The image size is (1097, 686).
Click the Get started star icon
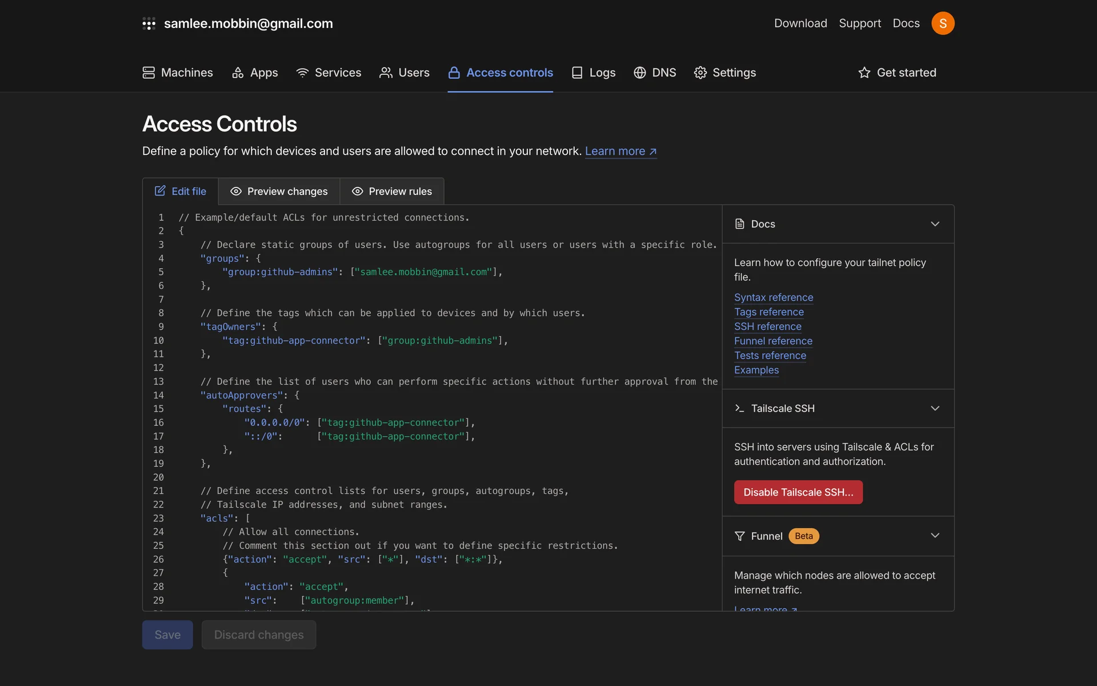click(864, 73)
